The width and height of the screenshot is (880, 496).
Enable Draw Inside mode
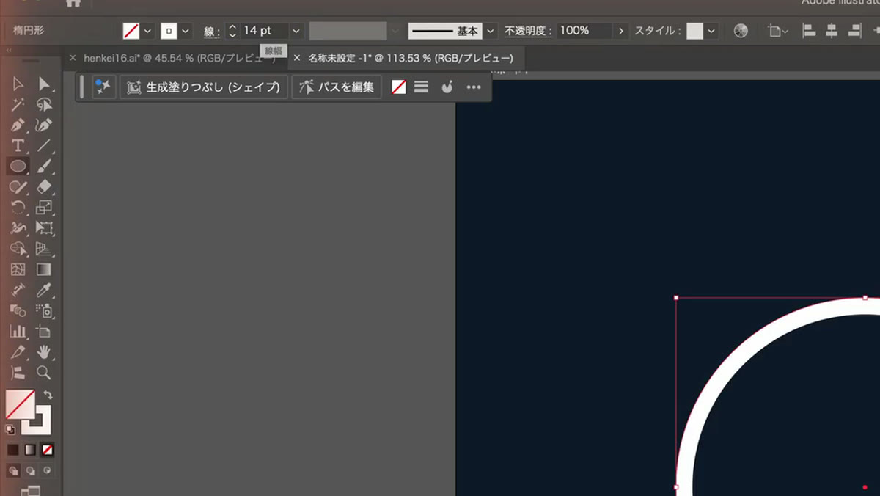pyautogui.click(x=48, y=470)
